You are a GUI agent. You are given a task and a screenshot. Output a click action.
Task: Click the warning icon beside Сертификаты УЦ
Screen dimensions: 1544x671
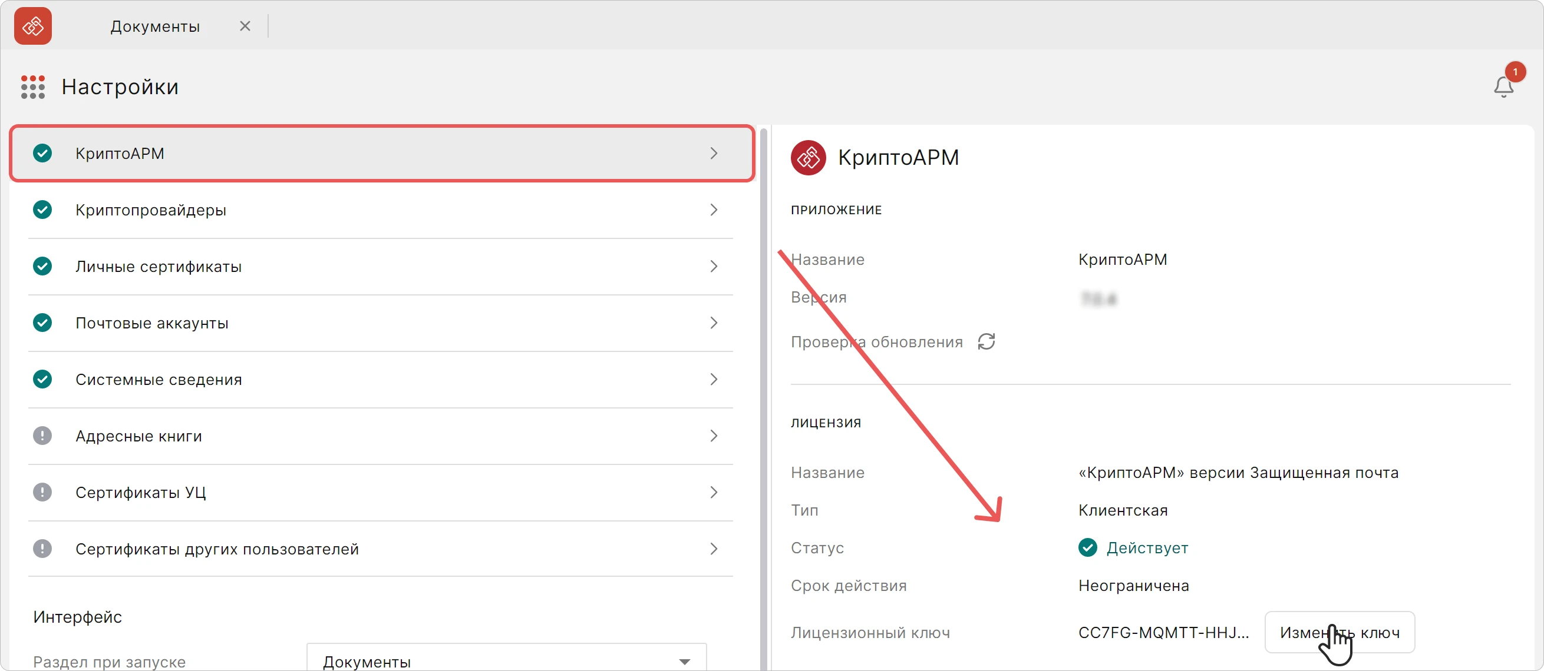coord(42,492)
